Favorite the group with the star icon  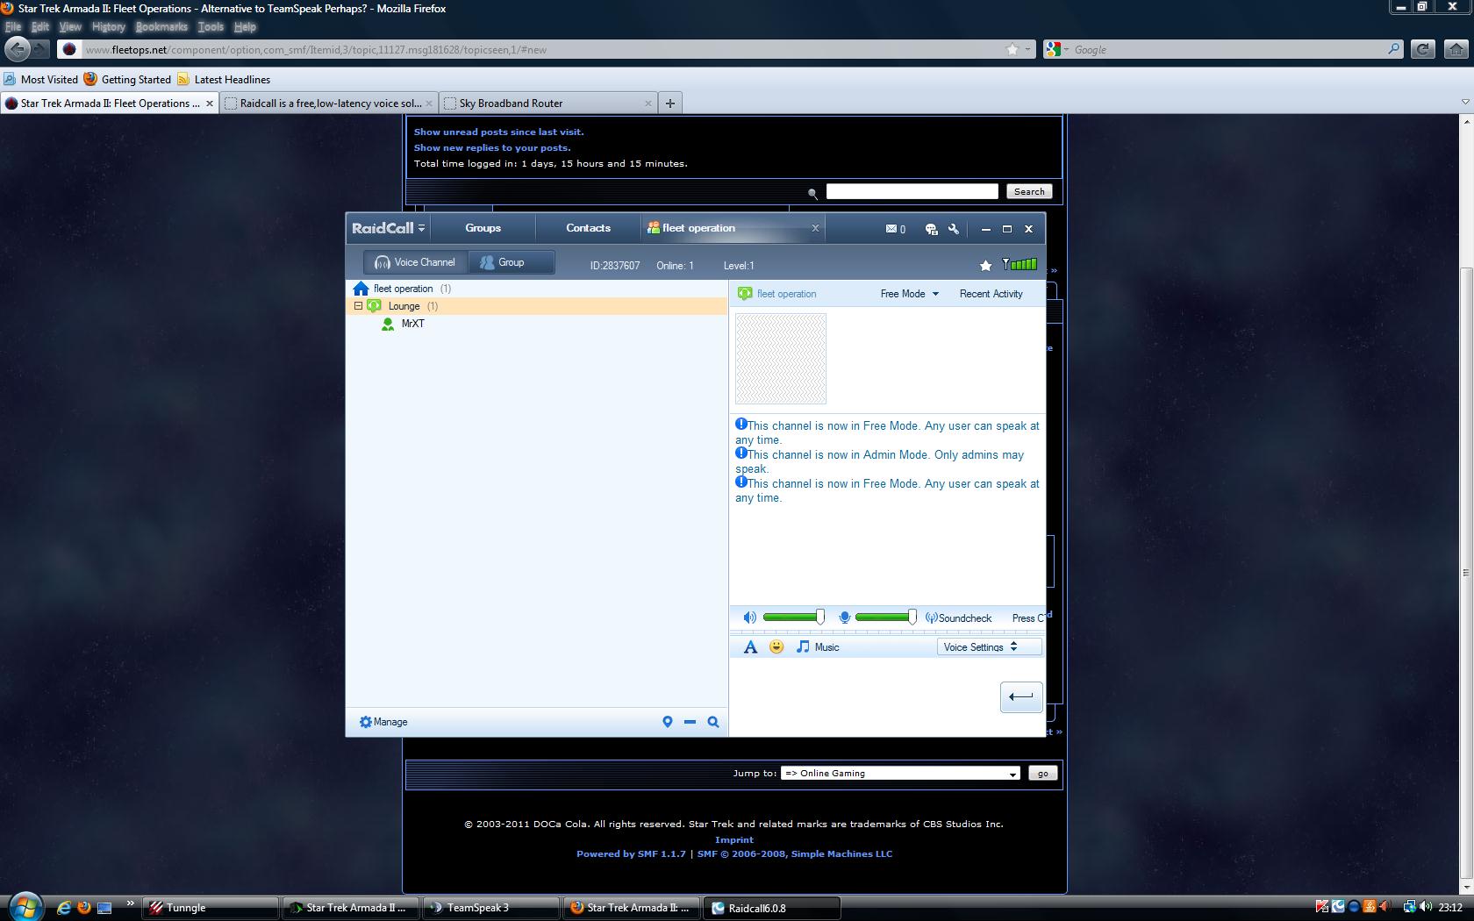point(985,265)
